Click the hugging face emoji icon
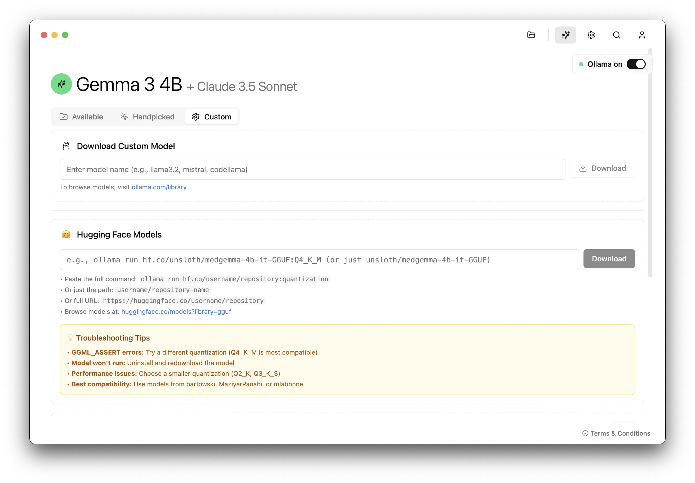The height and width of the screenshot is (483, 695). point(66,235)
